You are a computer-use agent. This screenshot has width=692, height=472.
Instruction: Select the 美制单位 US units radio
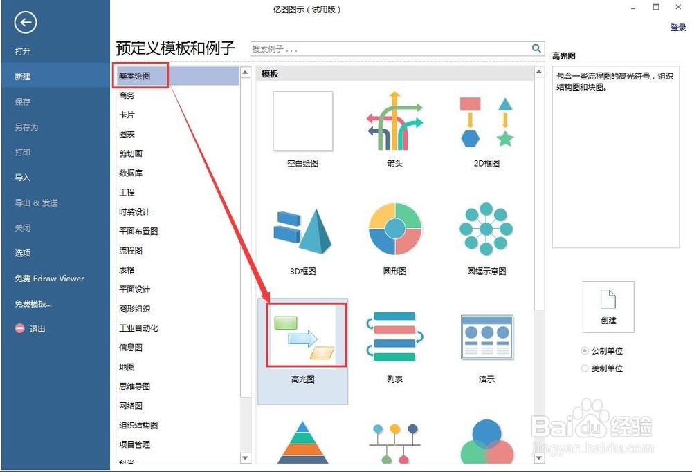click(585, 368)
